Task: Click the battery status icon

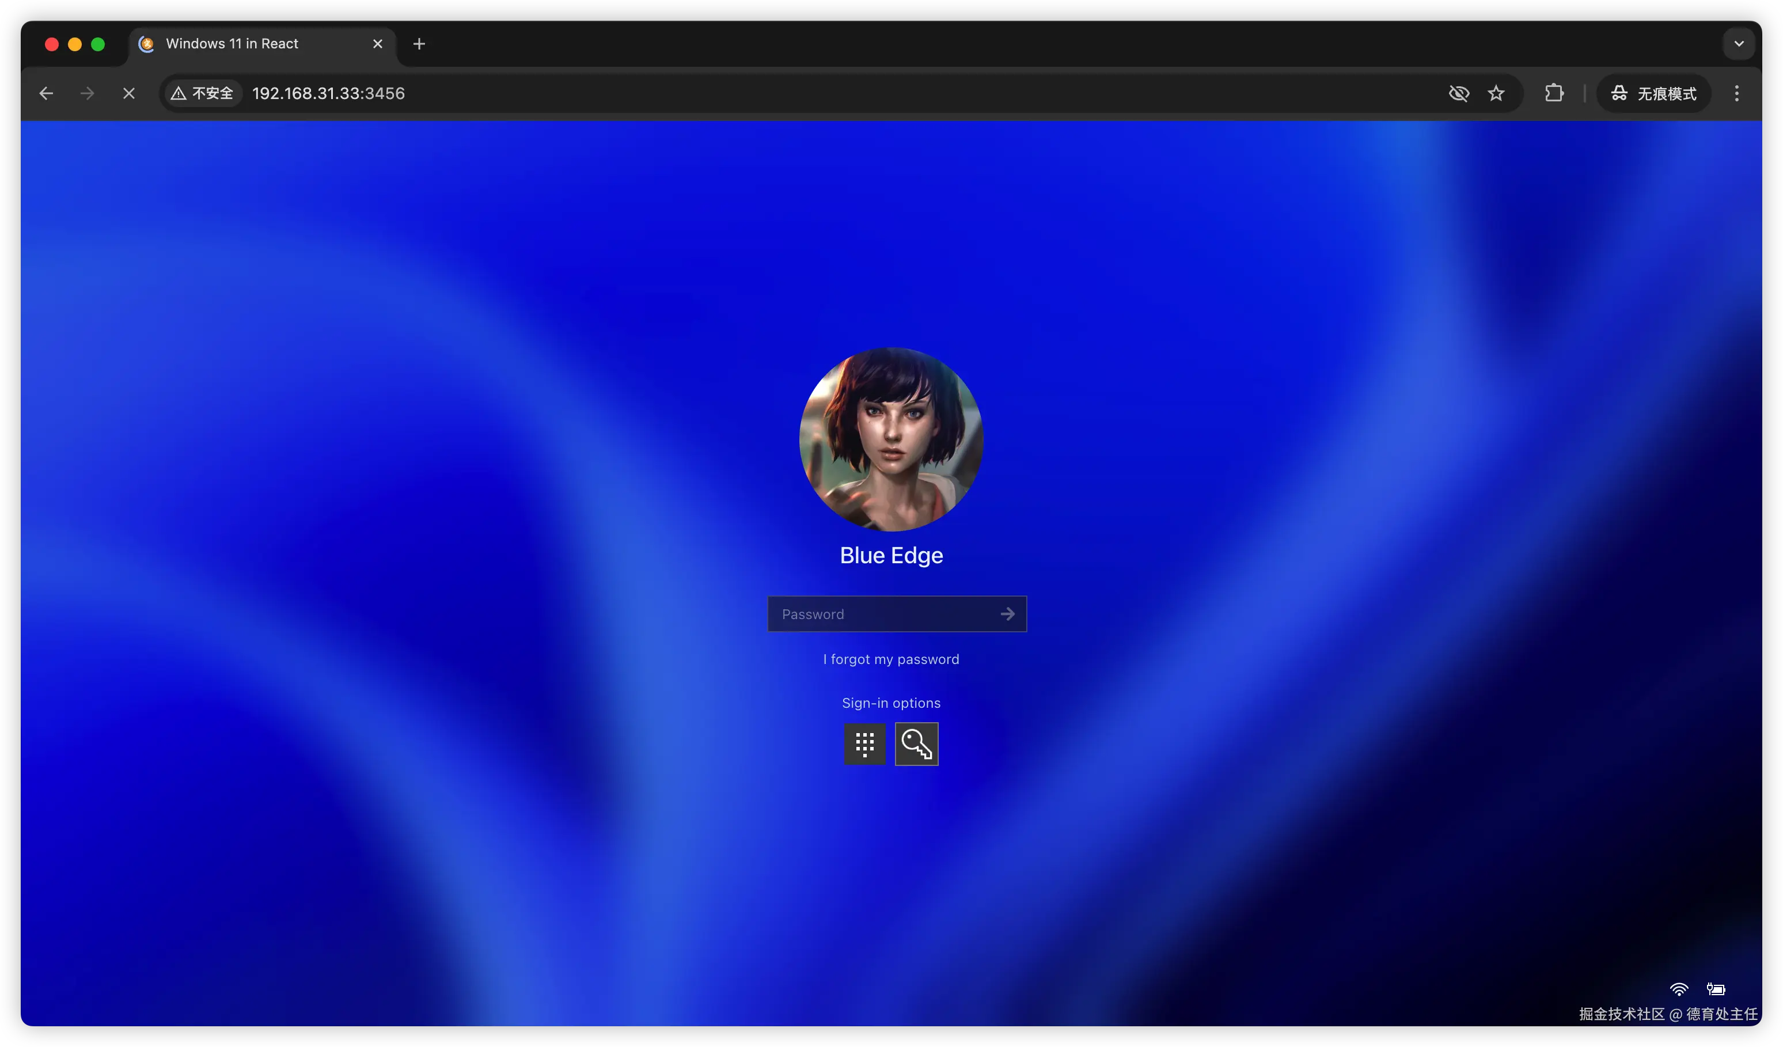Action: click(1716, 989)
